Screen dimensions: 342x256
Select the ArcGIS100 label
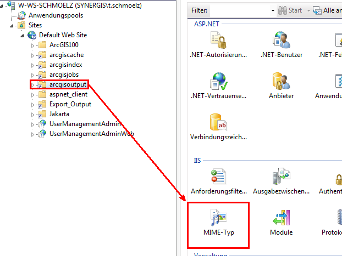(64, 45)
